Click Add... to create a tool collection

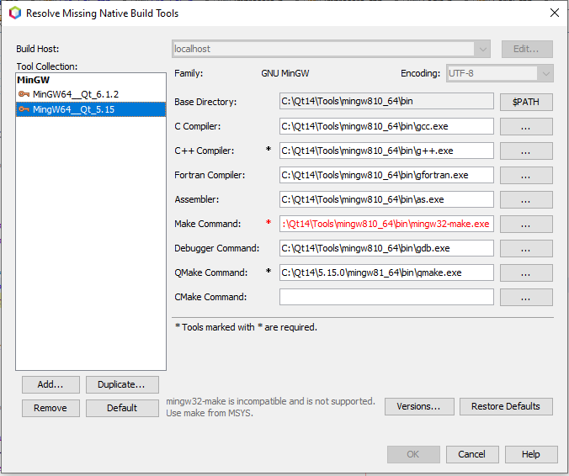[x=51, y=384]
